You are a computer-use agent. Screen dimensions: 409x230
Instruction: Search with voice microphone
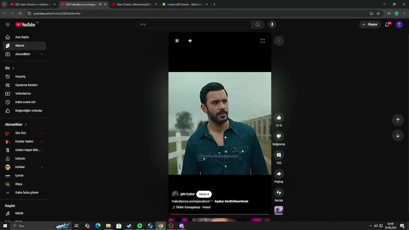pyautogui.click(x=272, y=25)
